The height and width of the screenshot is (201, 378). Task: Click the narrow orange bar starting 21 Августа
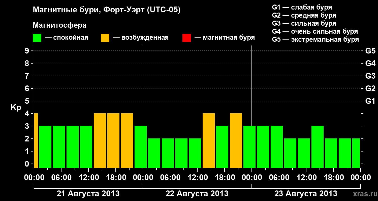click(x=36, y=140)
